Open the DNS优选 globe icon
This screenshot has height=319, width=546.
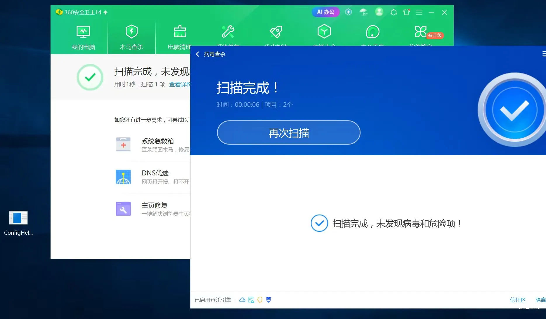point(123,177)
